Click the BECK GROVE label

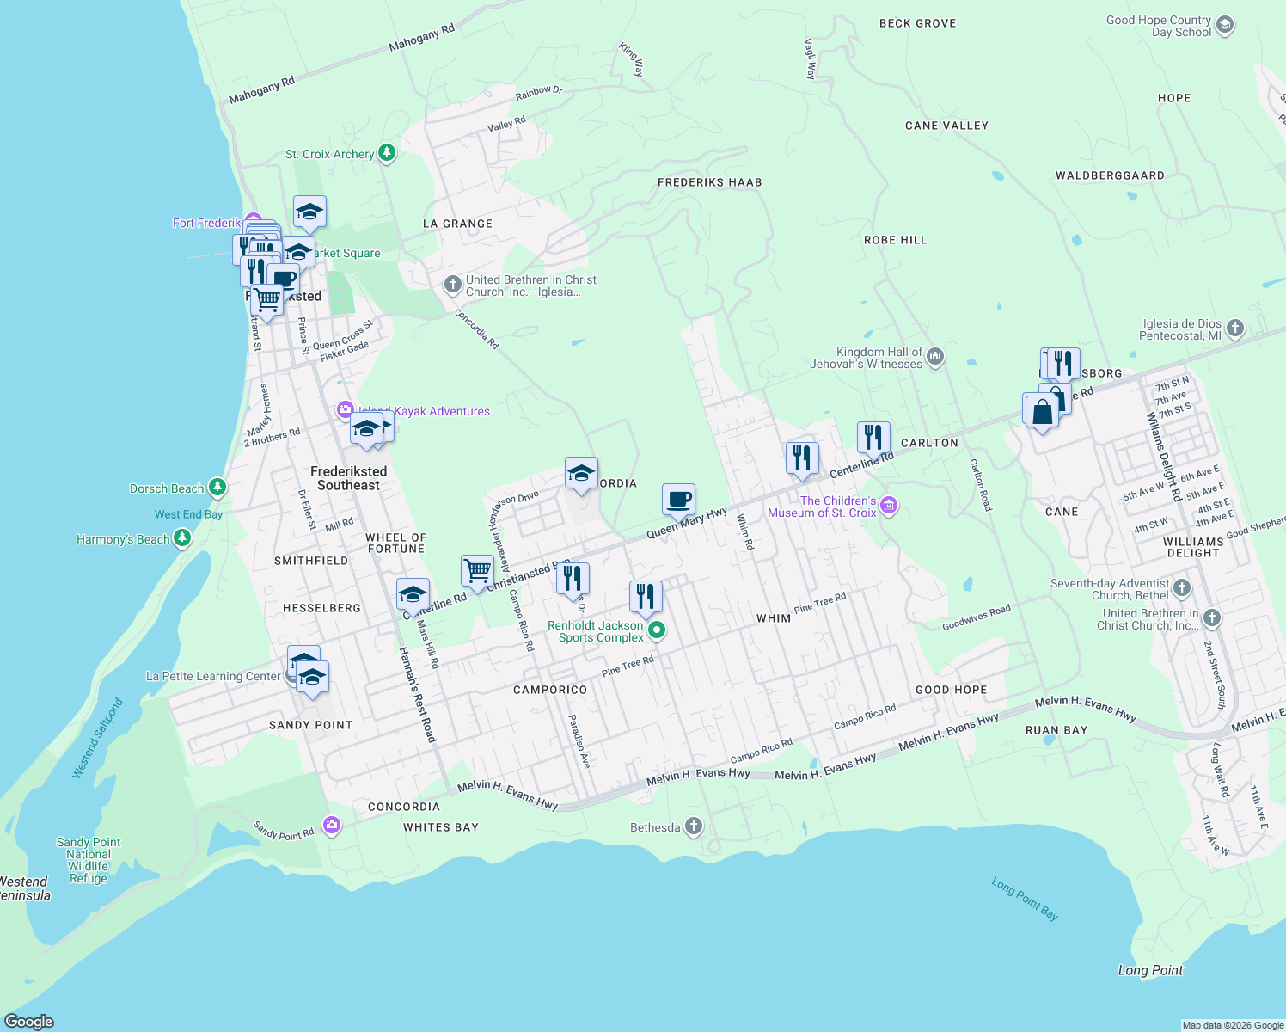click(x=918, y=23)
